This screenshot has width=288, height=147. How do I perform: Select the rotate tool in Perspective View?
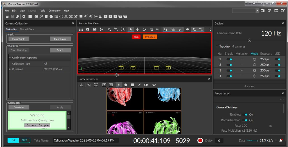(144, 29)
